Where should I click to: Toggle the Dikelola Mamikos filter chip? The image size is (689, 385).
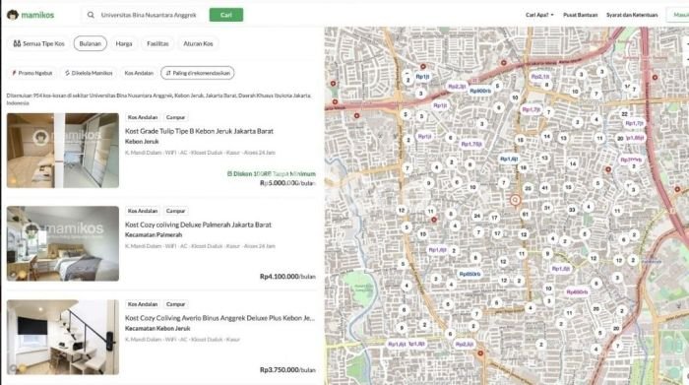coord(89,73)
